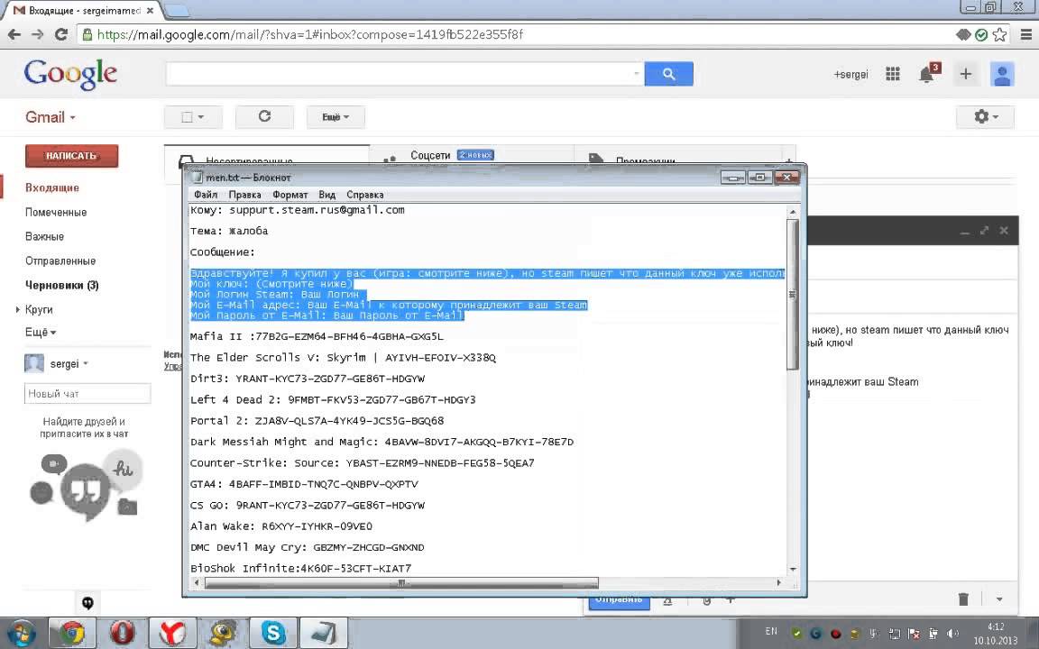Open the Файл menu in Notepad

(206, 195)
